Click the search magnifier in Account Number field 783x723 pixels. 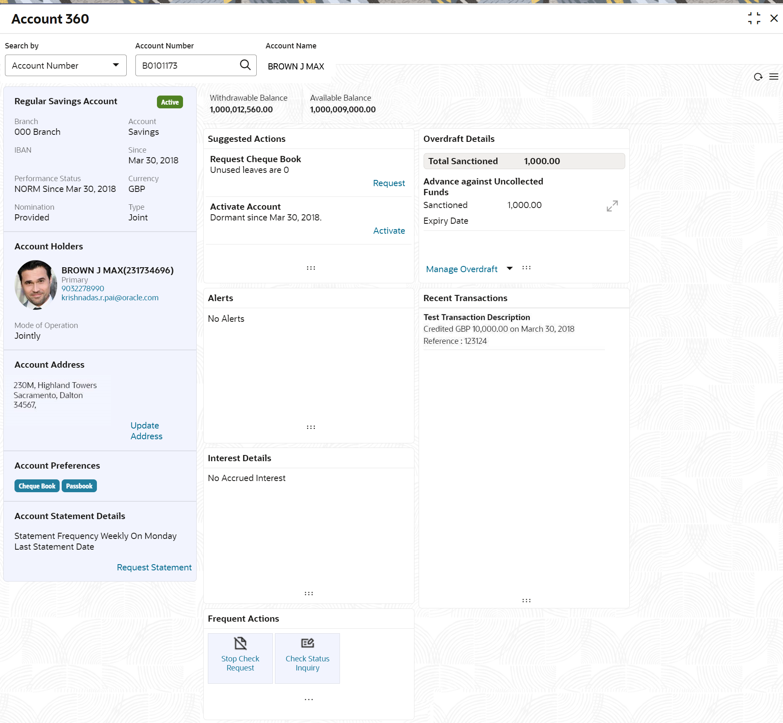(245, 65)
